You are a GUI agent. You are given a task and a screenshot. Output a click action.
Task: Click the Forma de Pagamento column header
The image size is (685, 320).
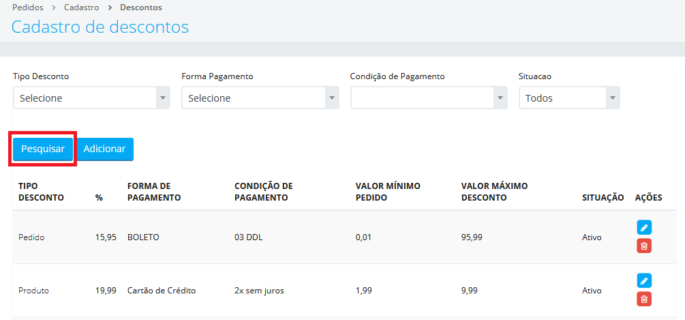pyautogui.click(x=154, y=192)
